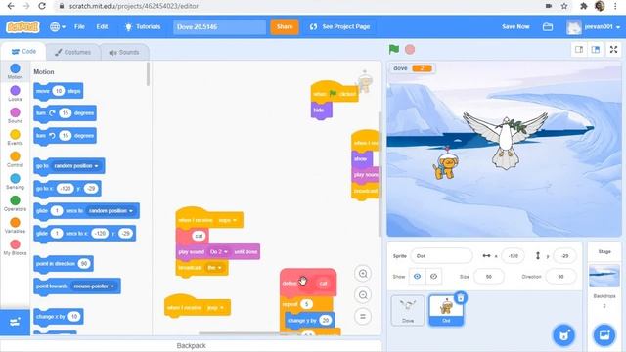
Task: Open the Add Extension button
Action: click(x=15, y=322)
